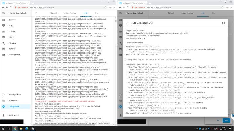
Task: Close the Log Details dialog
Action: (127, 23)
